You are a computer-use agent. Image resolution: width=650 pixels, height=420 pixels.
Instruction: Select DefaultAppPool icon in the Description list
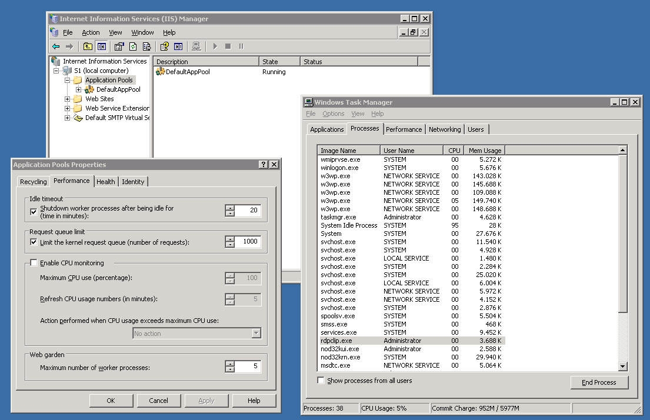click(x=161, y=72)
